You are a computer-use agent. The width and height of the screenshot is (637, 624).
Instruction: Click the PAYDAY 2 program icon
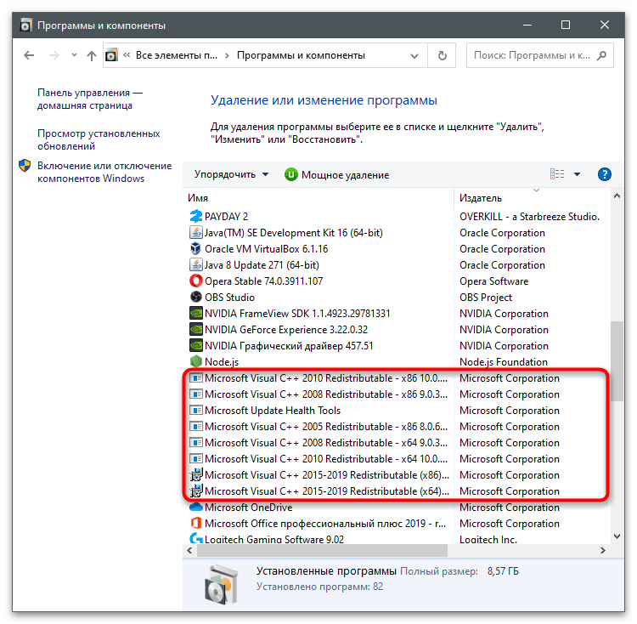tap(196, 216)
